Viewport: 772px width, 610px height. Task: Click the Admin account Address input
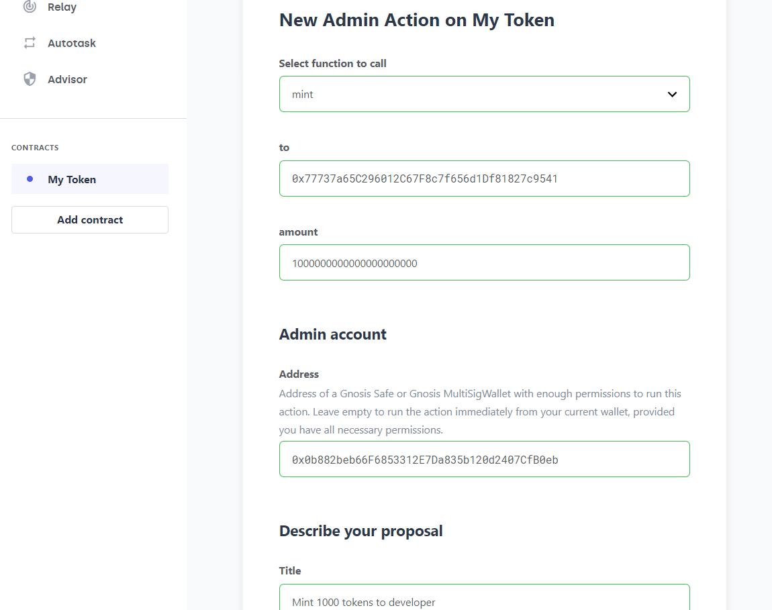[483, 460]
